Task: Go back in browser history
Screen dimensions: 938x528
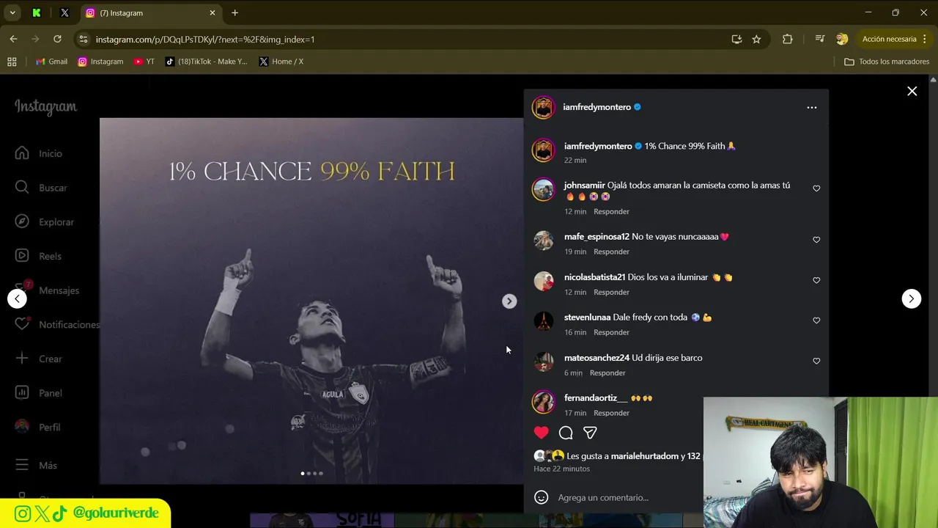Action: (x=13, y=39)
